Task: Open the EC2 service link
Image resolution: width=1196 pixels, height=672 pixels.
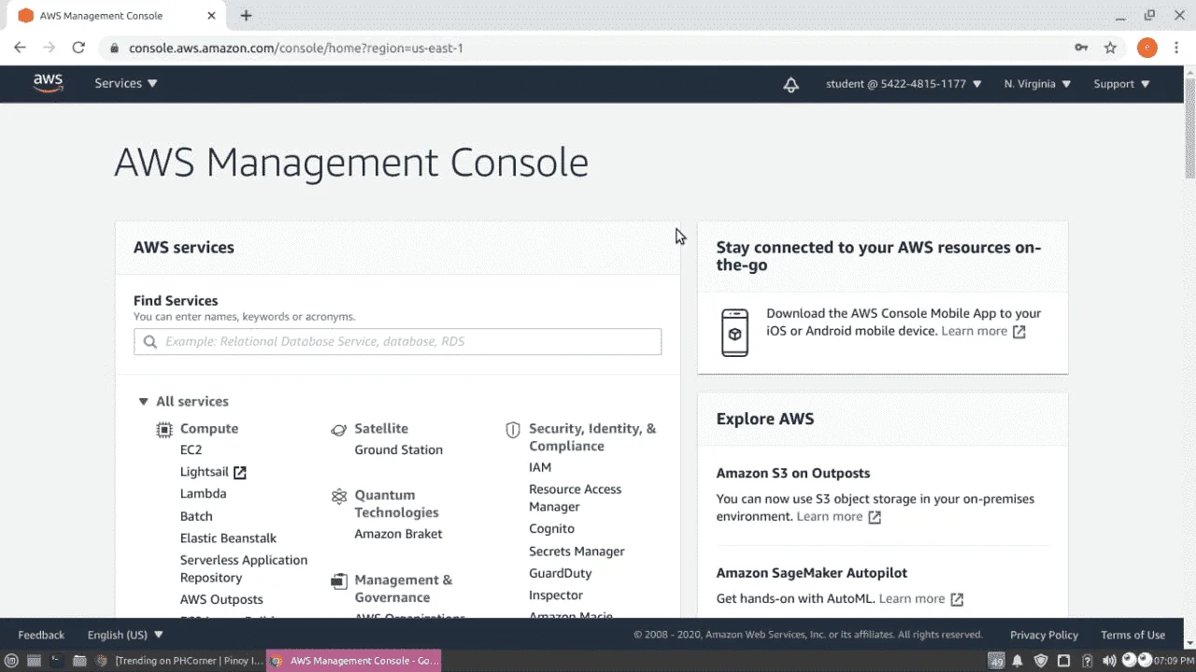Action: point(191,450)
